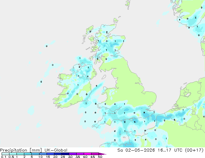The height and width of the screenshot is (158, 205).
Task: Click the '40' legend value
Action: pyautogui.click(x=85, y=157)
